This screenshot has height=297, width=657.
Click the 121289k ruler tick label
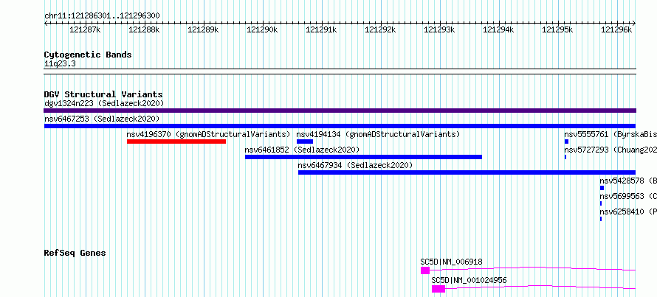(x=203, y=29)
